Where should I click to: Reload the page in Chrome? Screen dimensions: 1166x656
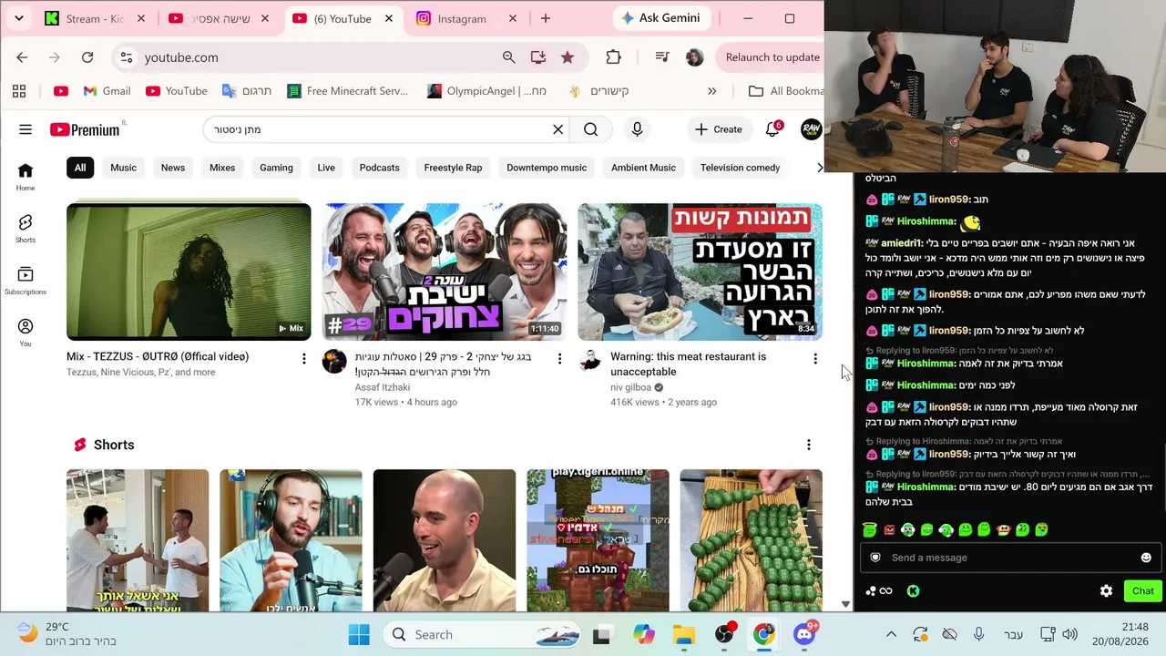tap(87, 57)
